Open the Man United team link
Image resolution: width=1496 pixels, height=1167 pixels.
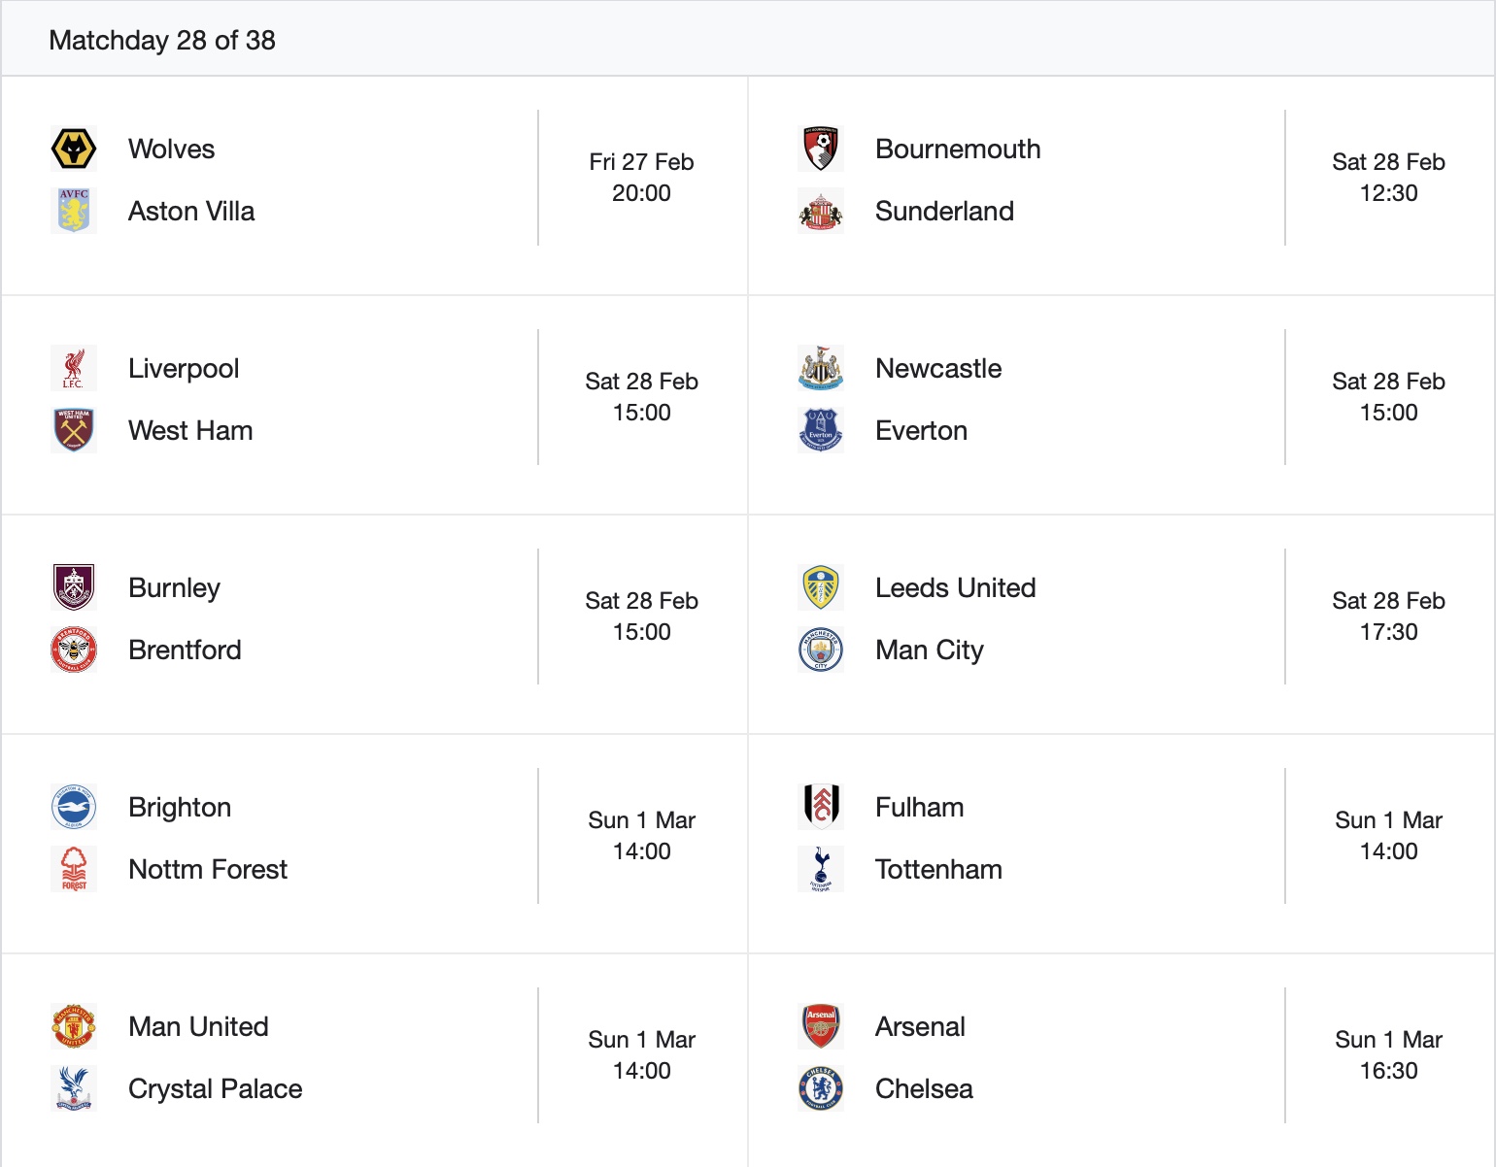(198, 1027)
